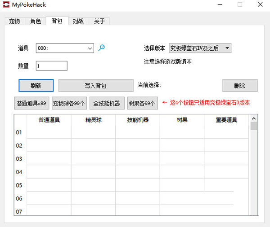Click the 普通道具x99 button
Viewport: 270px width, 227px height.
coord(31,103)
